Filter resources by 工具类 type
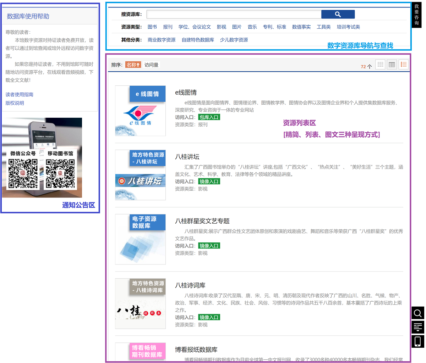 coord(324,27)
